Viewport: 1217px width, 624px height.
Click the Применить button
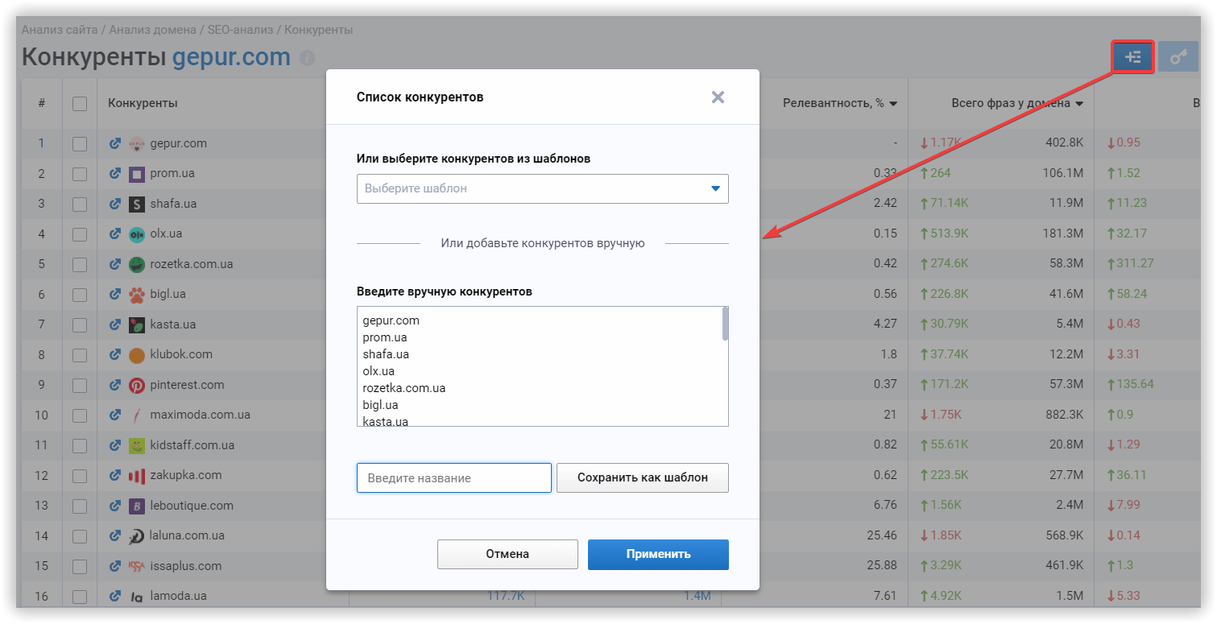pos(658,554)
